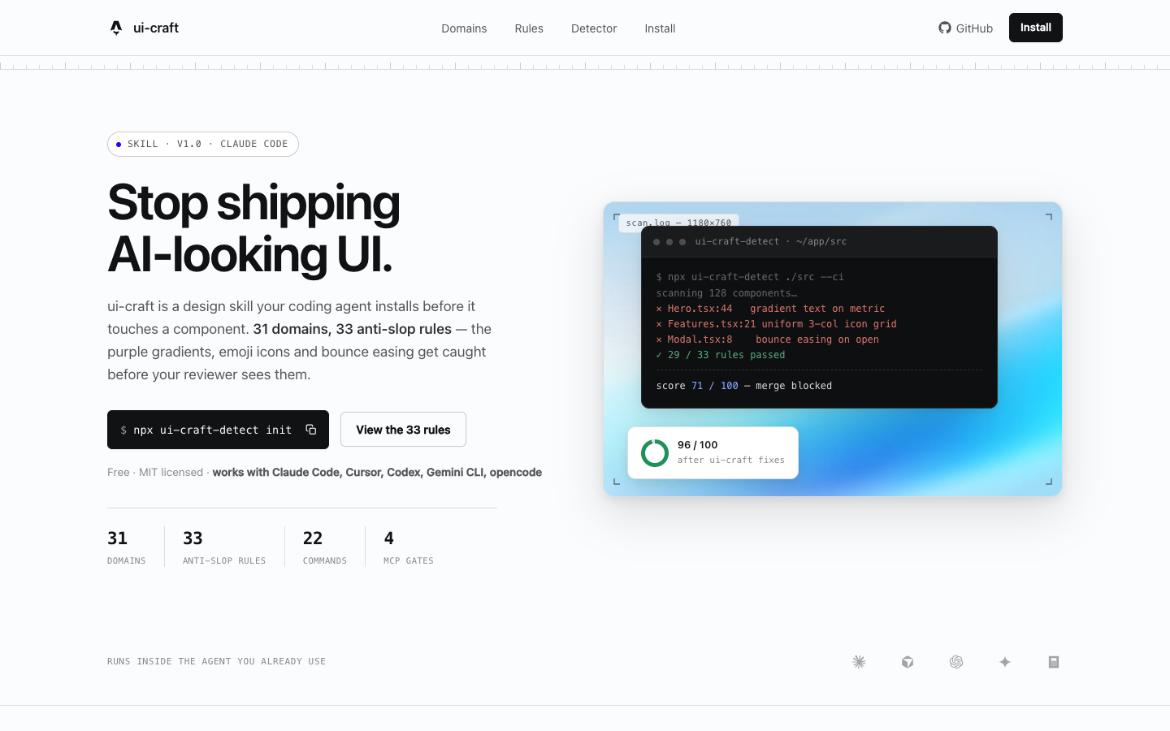This screenshot has height=731, width=1170.
Task: Click terminal line Hero.tsx:44 gradient text on metric
Action: [x=770, y=309]
